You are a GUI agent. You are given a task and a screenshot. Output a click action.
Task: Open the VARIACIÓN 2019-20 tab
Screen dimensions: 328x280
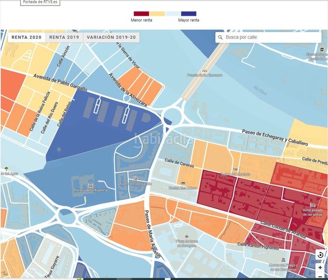click(111, 37)
